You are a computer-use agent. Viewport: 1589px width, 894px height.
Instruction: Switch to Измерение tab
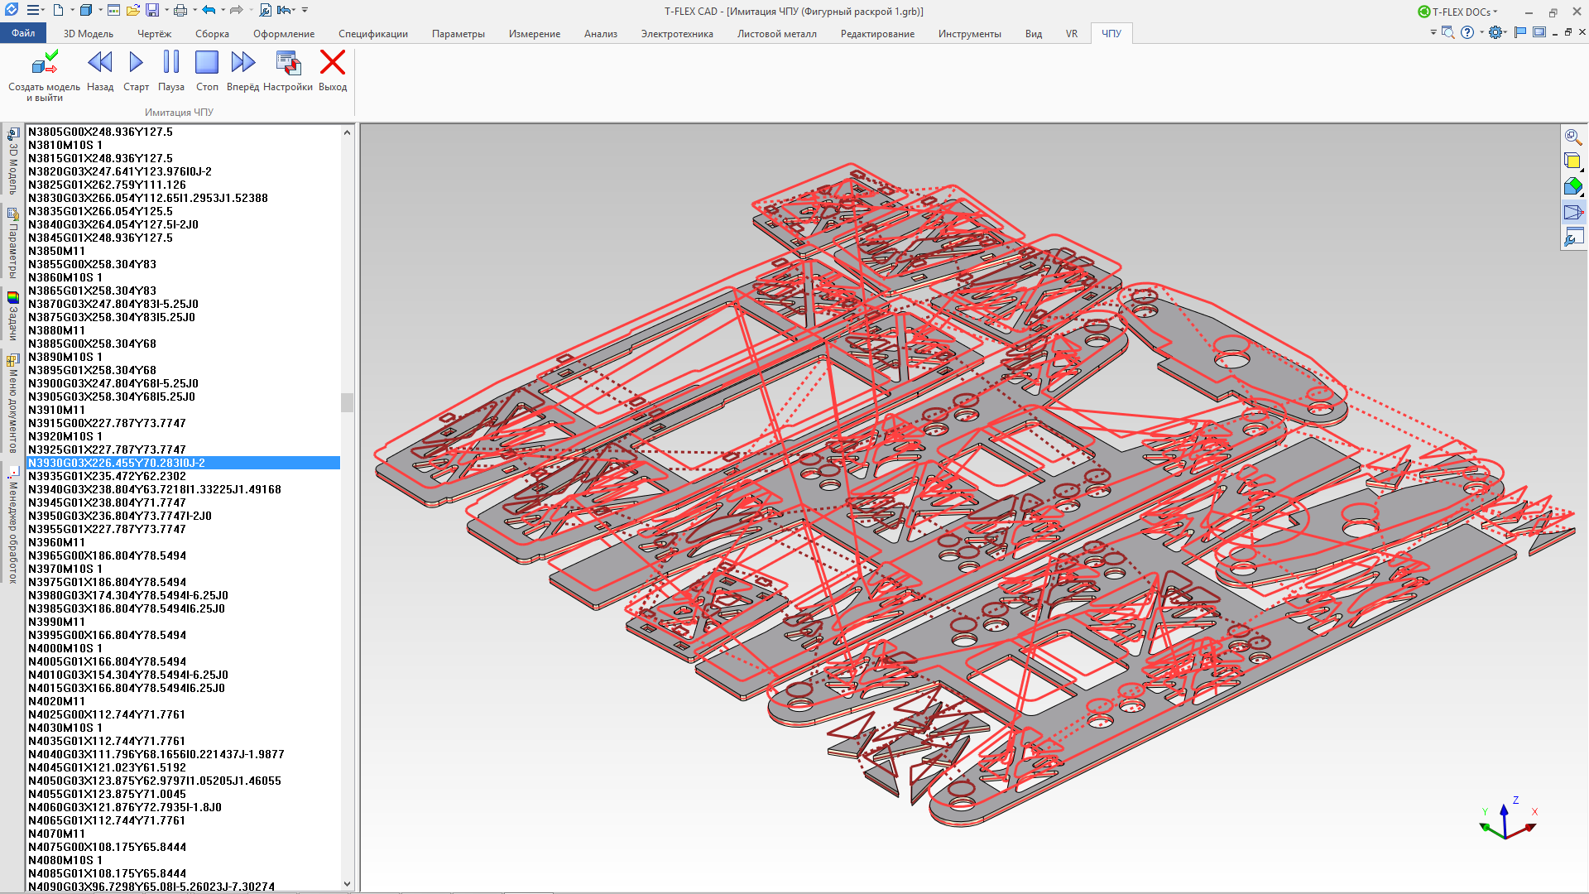[x=535, y=34]
